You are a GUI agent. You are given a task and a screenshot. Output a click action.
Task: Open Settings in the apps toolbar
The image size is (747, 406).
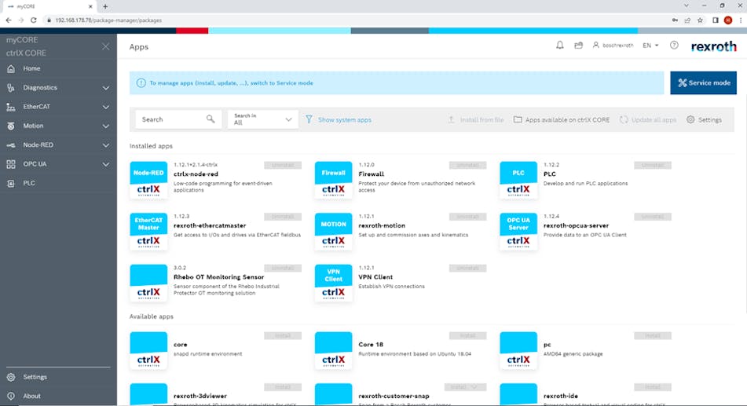(704, 119)
